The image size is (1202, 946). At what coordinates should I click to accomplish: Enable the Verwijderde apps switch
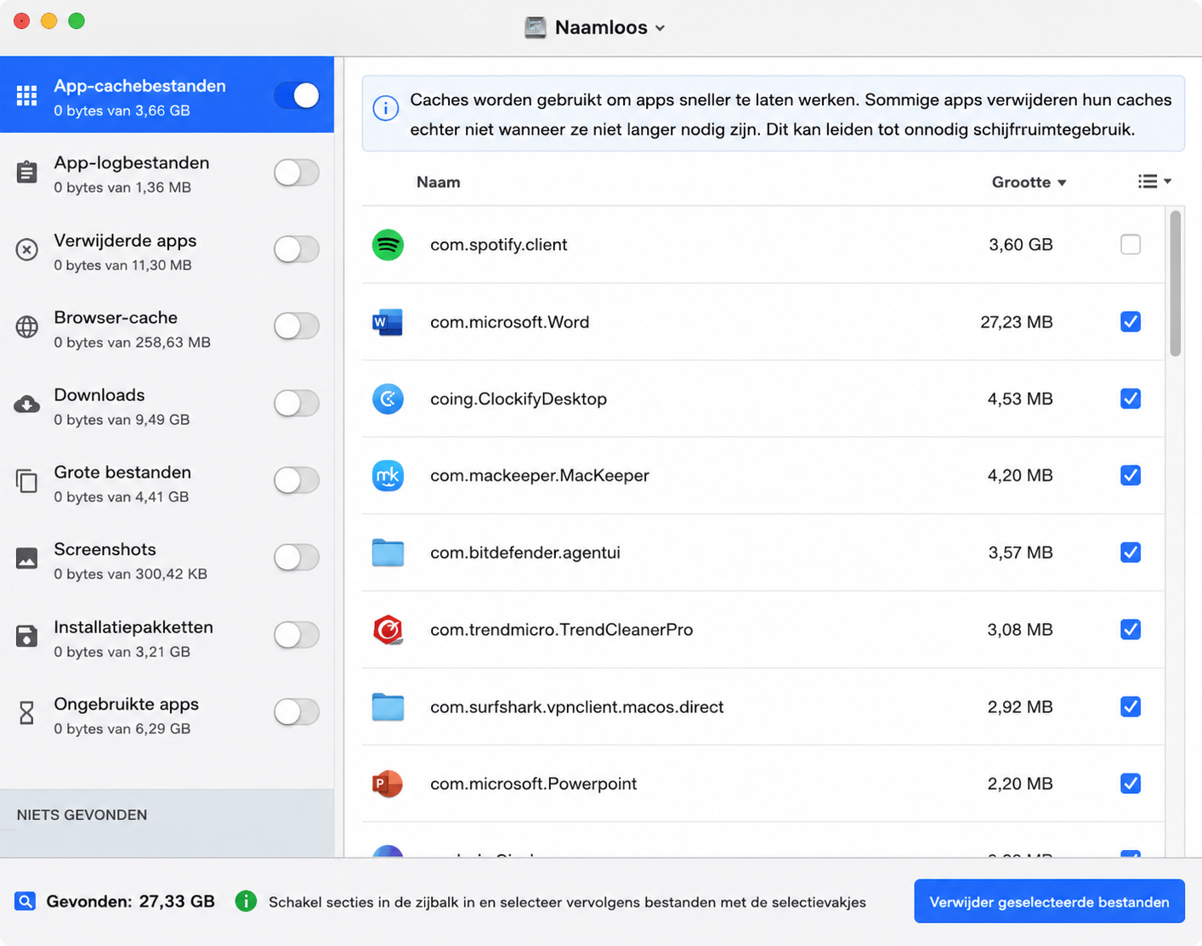(297, 250)
